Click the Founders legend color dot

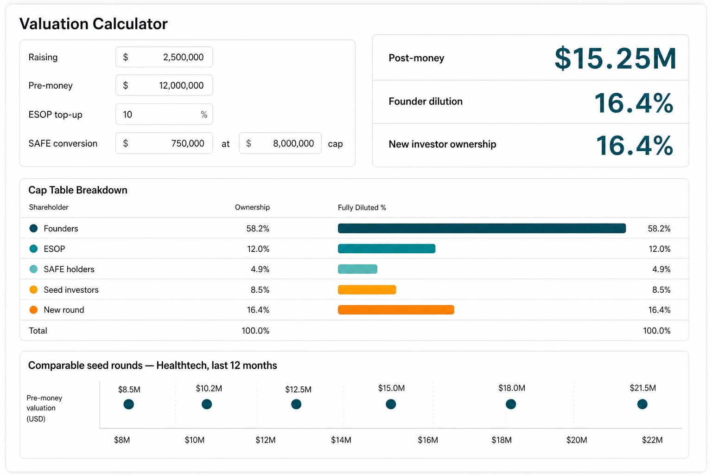[x=33, y=228]
